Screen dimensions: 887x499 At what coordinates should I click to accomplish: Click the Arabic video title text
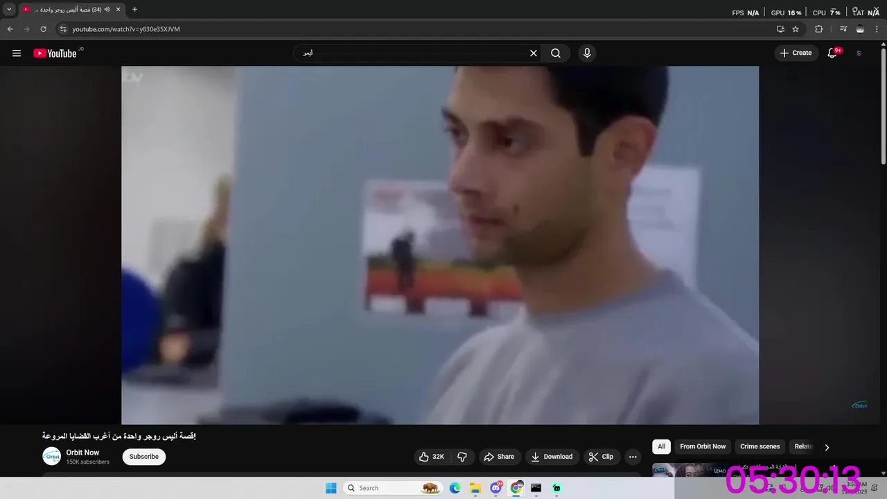click(119, 436)
